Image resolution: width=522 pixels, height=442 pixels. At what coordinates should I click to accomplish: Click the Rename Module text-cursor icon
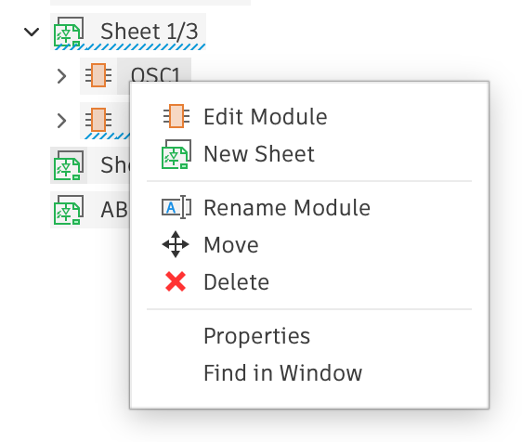click(176, 207)
